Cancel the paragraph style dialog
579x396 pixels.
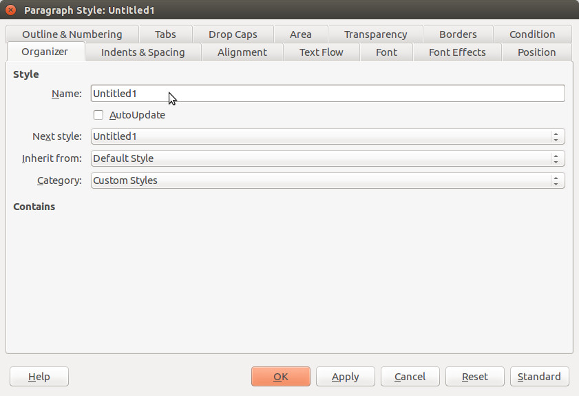click(x=410, y=377)
